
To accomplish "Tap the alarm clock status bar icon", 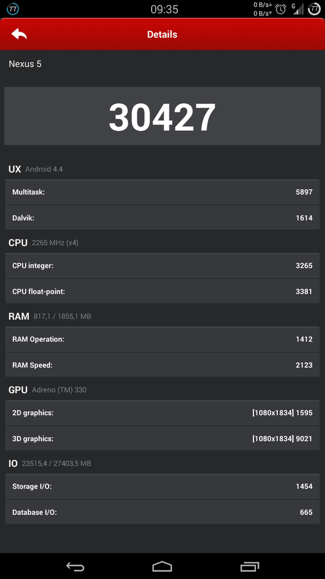I will (x=281, y=9).
